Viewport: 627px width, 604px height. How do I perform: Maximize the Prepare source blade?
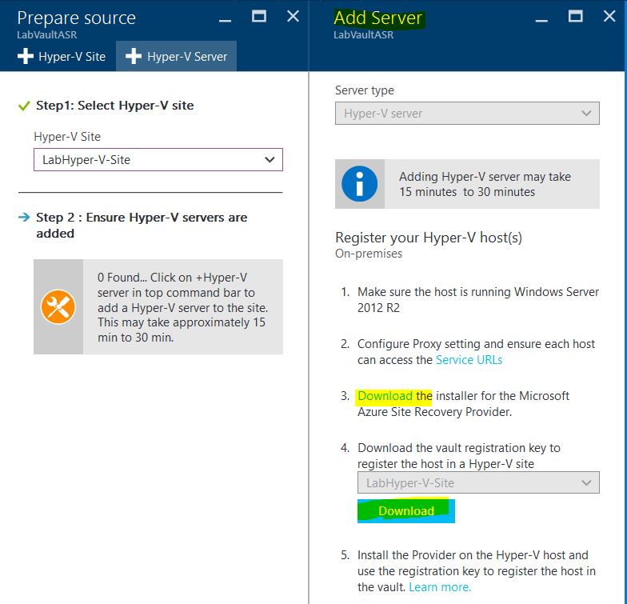click(x=259, y=16)
